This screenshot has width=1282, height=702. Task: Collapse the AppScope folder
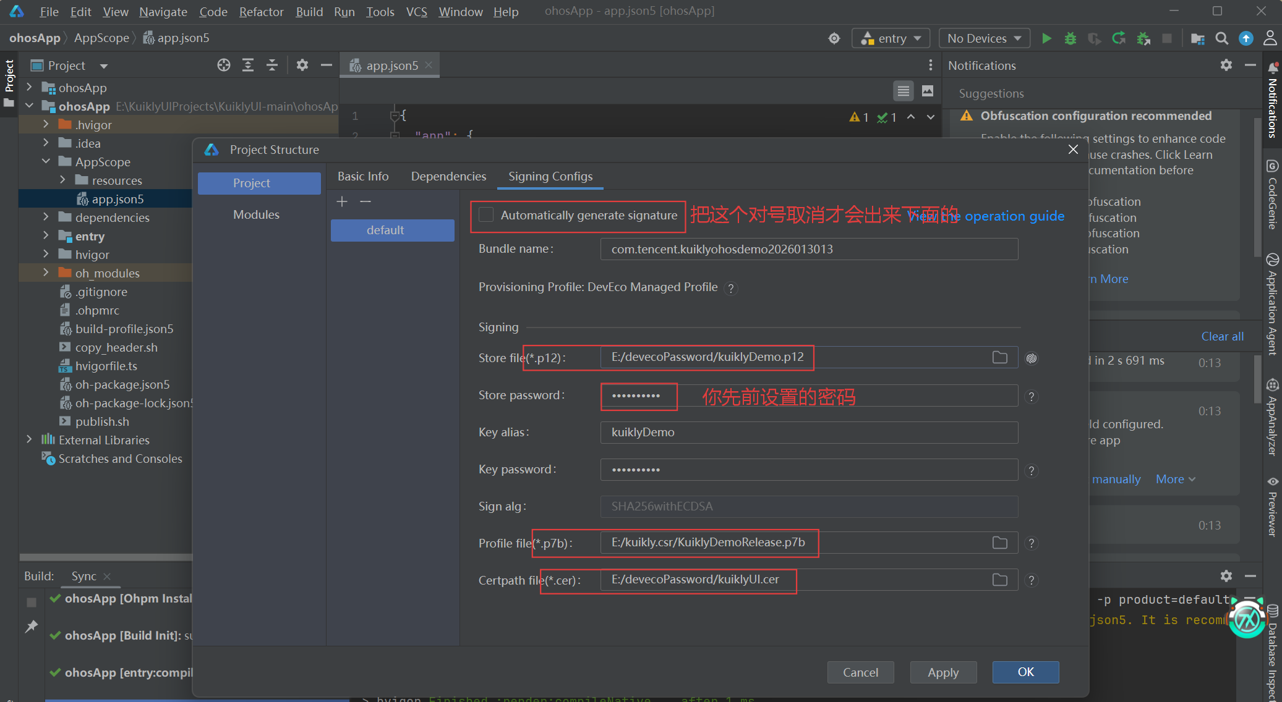[x=46, y=161]
